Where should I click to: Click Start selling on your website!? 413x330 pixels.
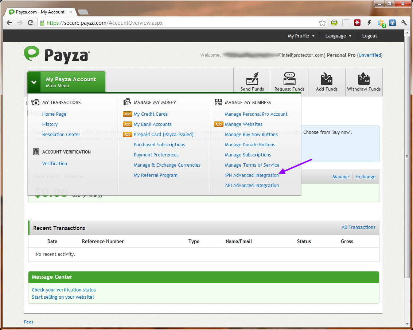pyautogui.click(x=63, y=297)
